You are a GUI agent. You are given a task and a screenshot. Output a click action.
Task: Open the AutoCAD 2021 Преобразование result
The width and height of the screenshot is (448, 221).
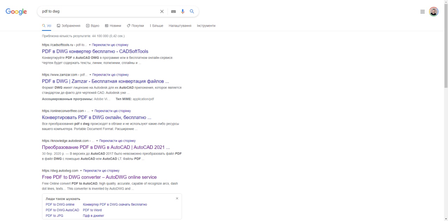pyautogui.click(x=106, y=147)
